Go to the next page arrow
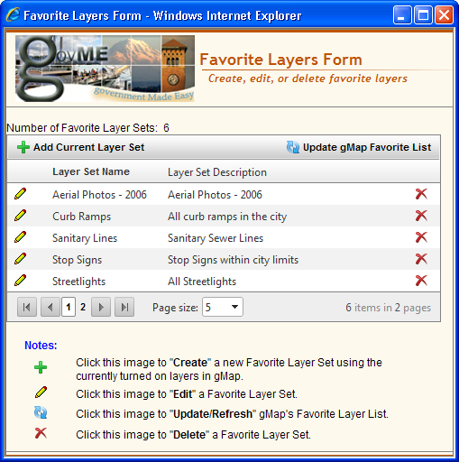This screenshot has width=459, height=462. pos(101,307)
